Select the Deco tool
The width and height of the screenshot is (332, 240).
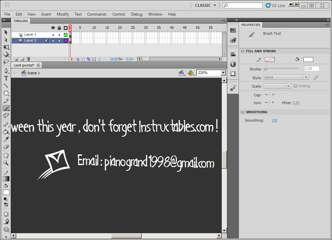6,115
